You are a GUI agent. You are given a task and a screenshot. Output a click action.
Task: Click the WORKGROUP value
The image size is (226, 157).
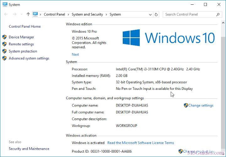pos(126,126)
